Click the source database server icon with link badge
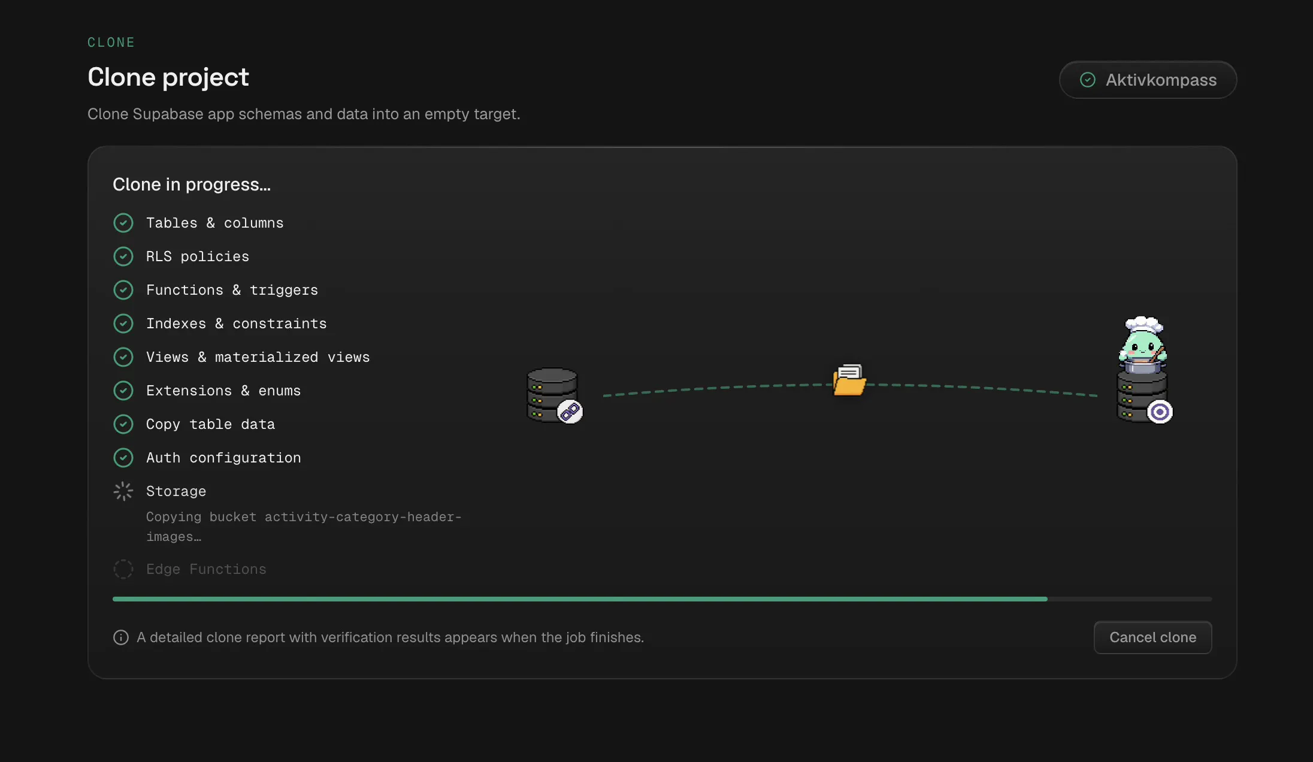The image size is (1313, 762). click(555, 395)
